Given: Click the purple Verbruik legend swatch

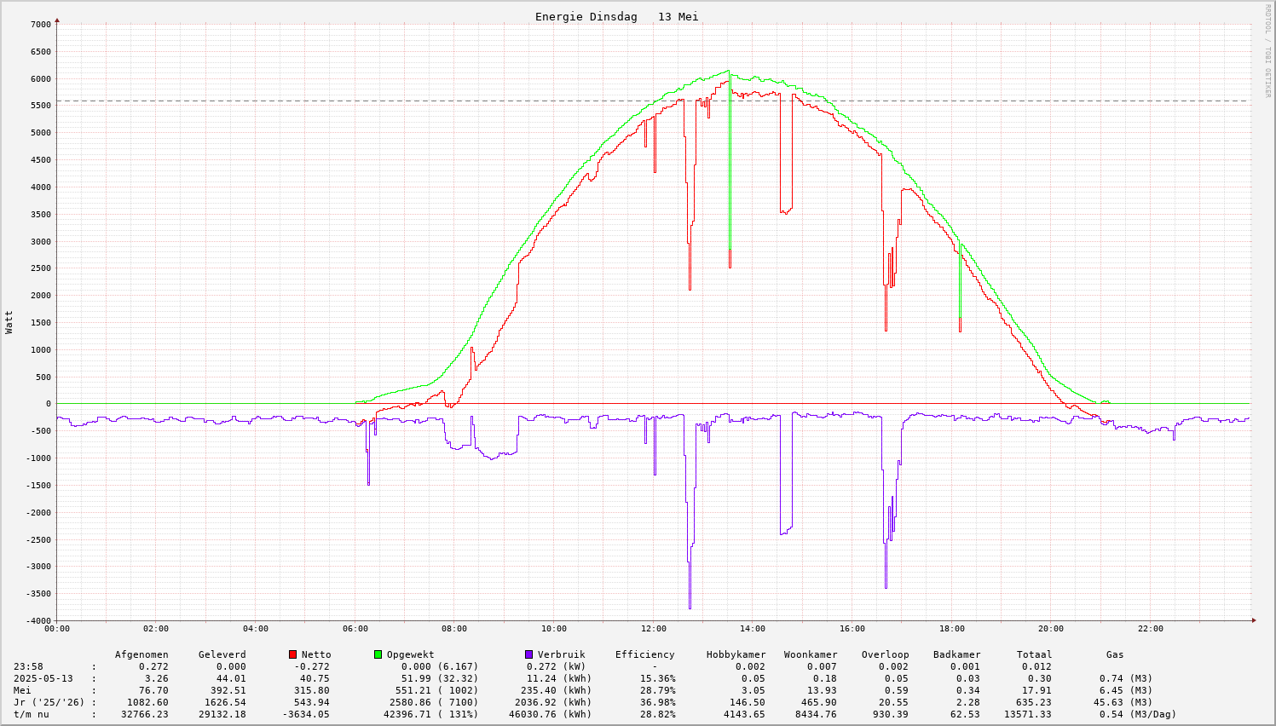Looking at the screenshot, I should [x=529, y=654].
